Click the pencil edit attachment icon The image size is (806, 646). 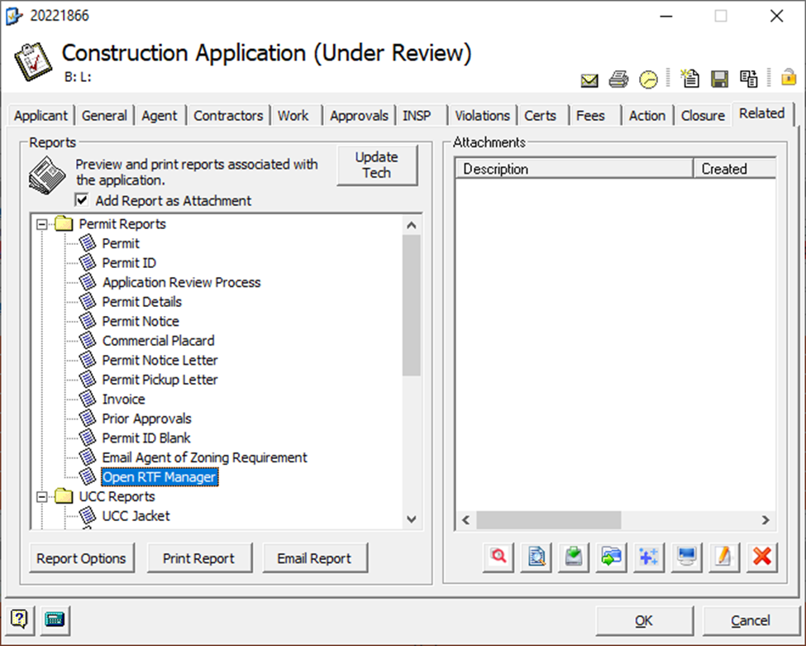pos(724,557)
